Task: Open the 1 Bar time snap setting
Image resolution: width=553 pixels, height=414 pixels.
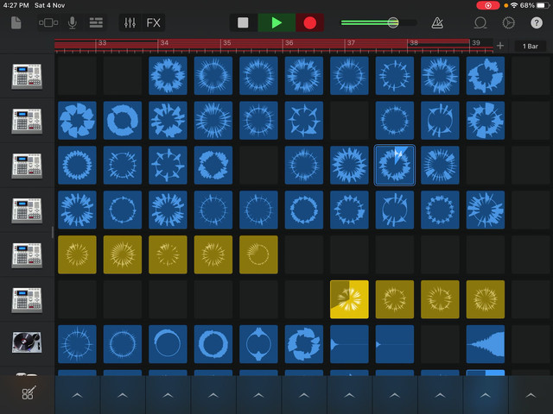Action: 530,46
